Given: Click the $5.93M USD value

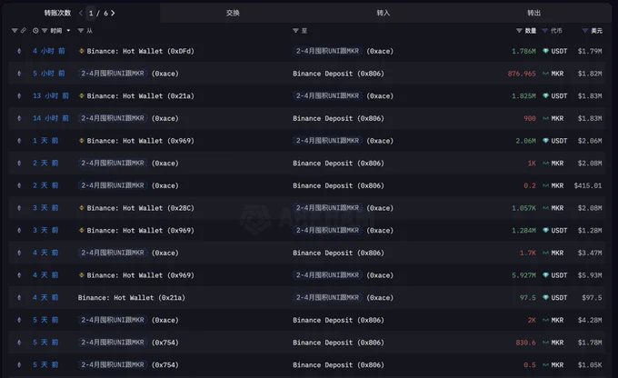Looking at the screenshot, I should coord(590,275).
